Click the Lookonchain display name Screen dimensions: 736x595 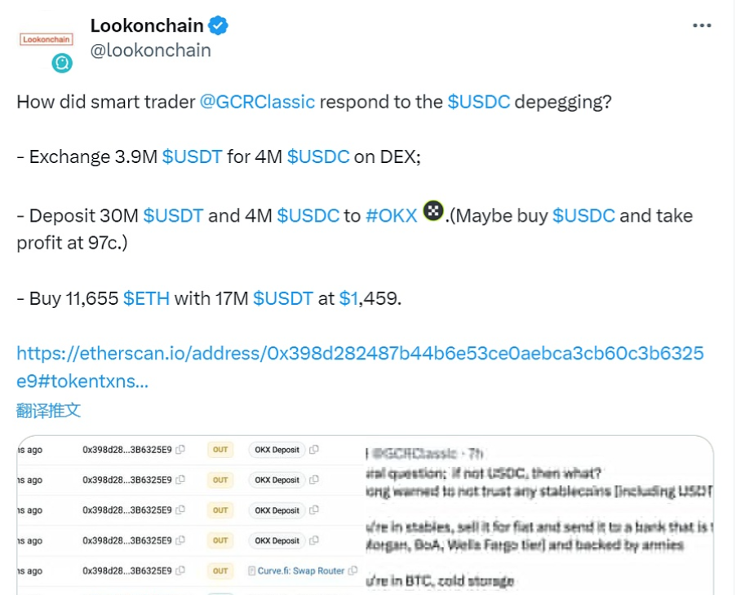(x=147, y=26)
